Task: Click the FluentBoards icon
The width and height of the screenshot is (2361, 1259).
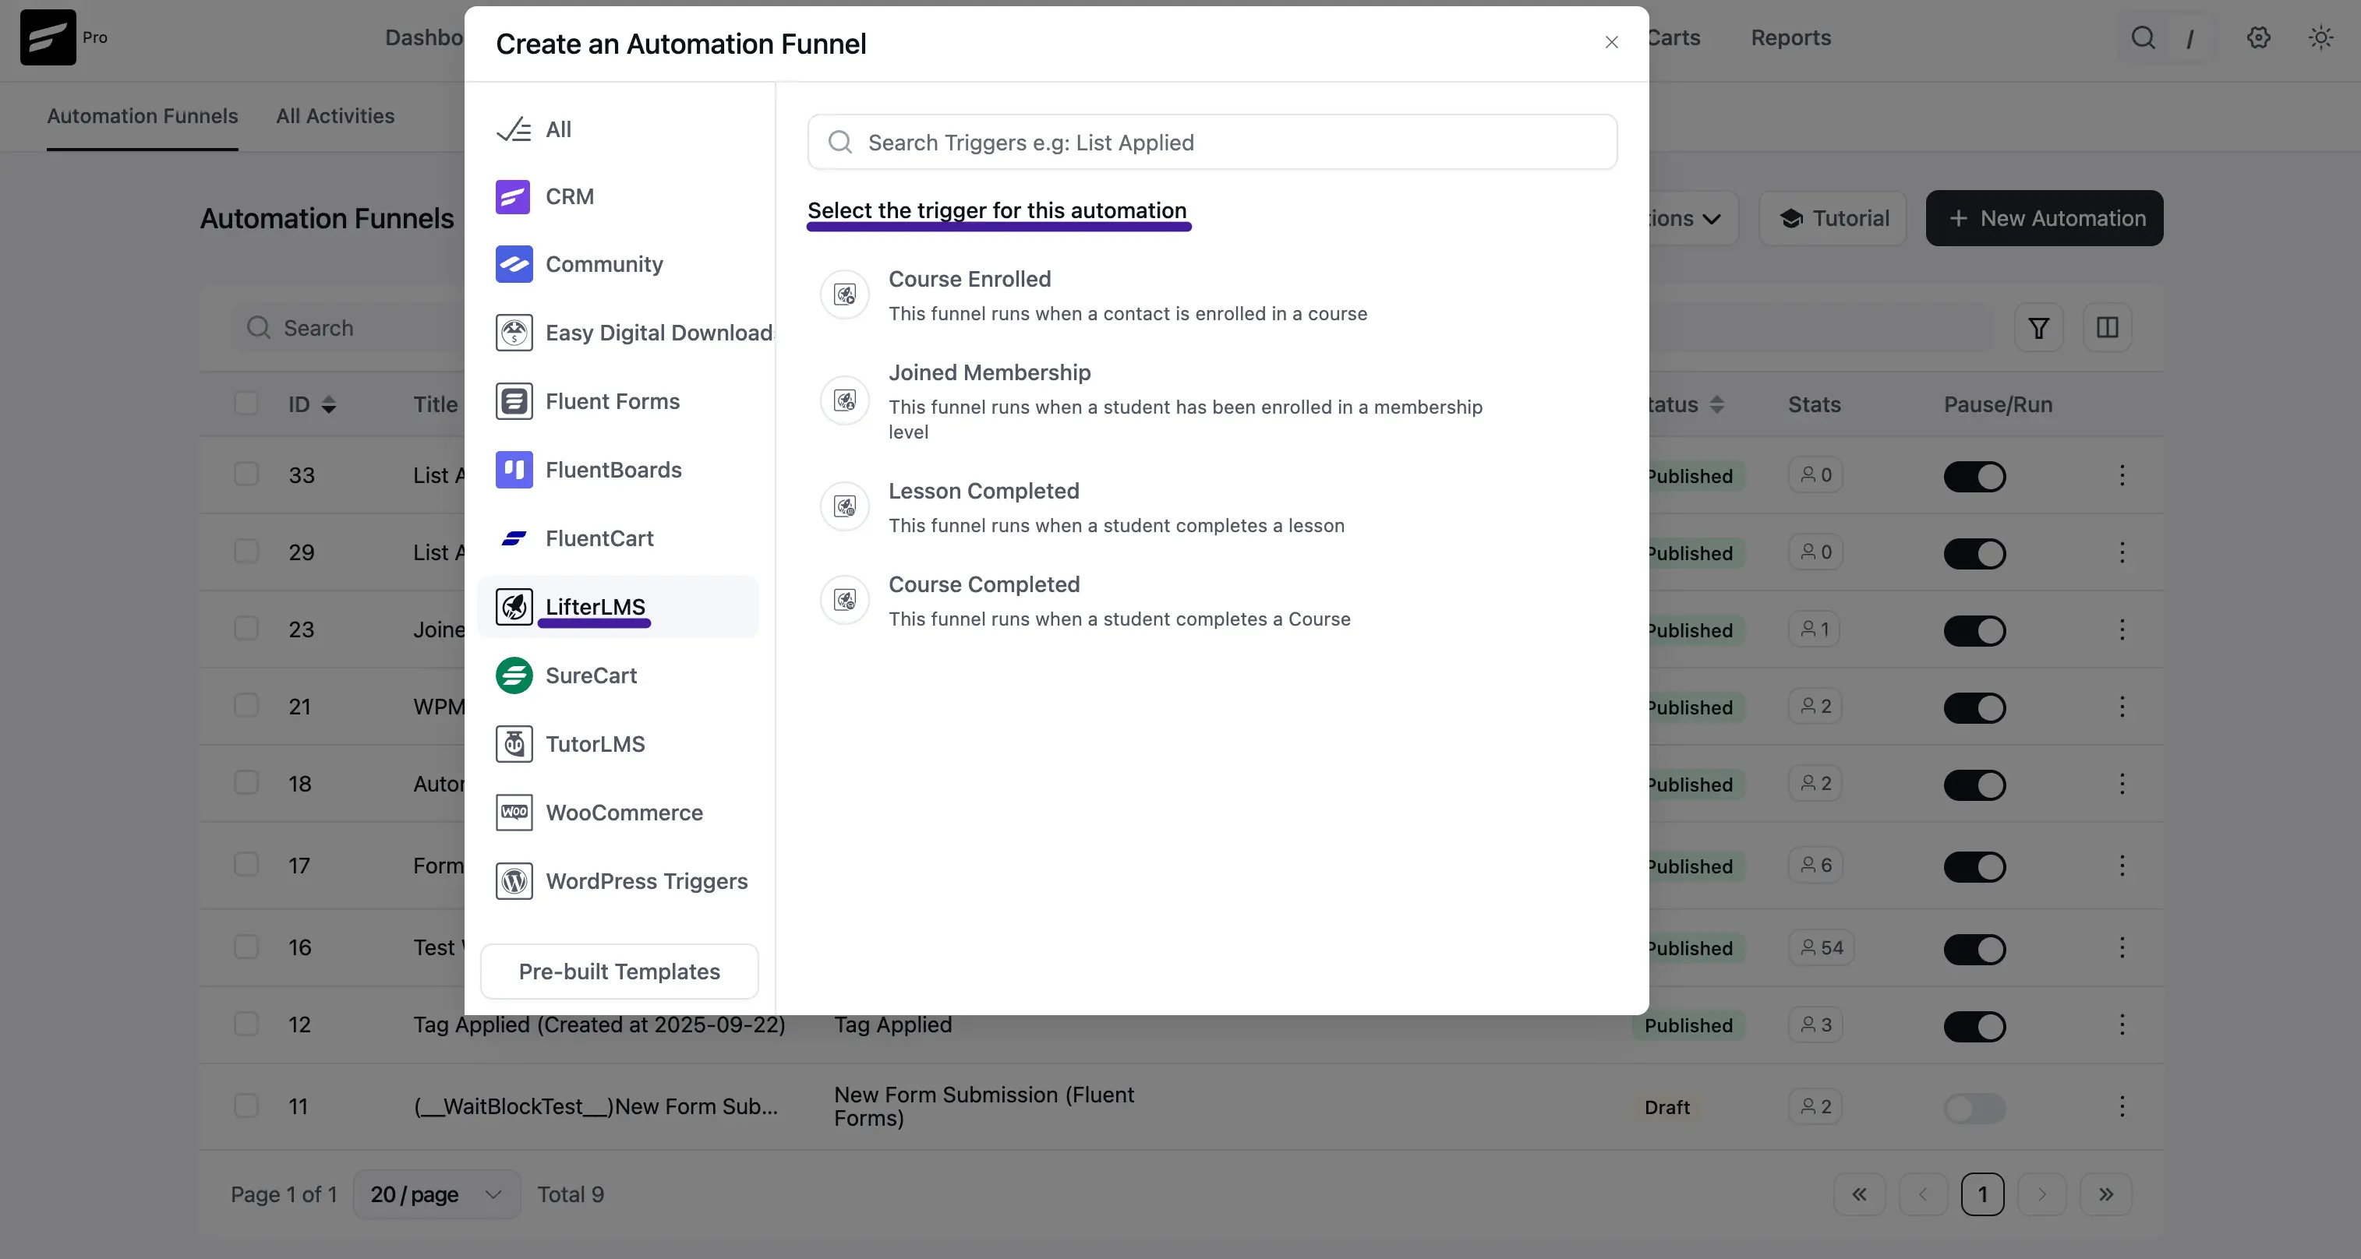Action: [513, 470]
